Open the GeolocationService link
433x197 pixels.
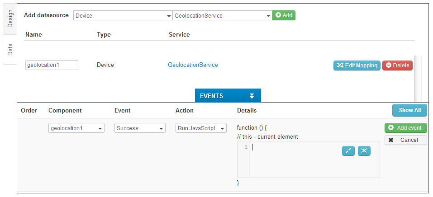click(x=193, y=65)
